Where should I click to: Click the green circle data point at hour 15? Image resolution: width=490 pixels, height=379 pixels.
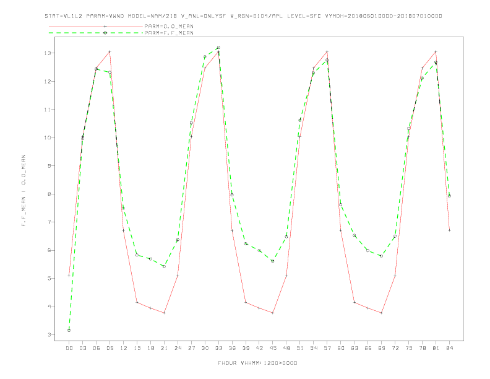137,255
